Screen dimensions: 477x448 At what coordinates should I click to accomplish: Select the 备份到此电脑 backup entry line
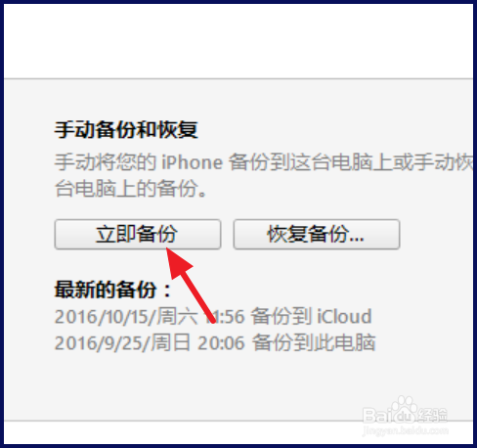pyautogui.click(x=215, y=342)
